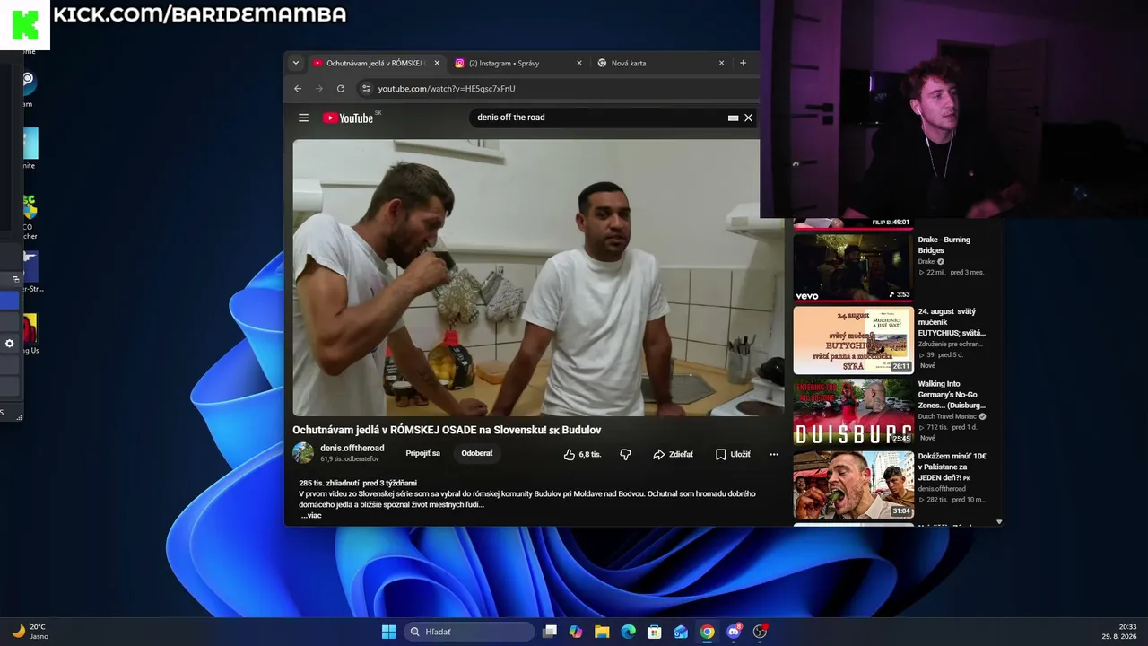Screen dimensions: 1148x646
Task: Open a new browser tab with plus
Action: 743,63
